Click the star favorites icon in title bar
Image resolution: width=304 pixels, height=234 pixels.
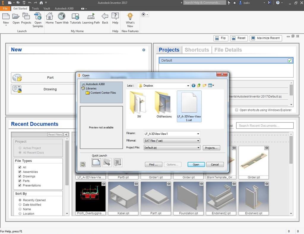[x=235, y=3]
